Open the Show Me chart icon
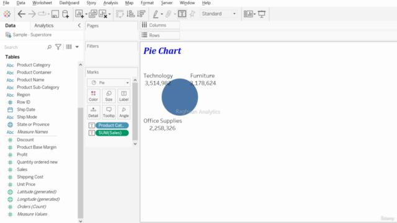 [248, 14]
